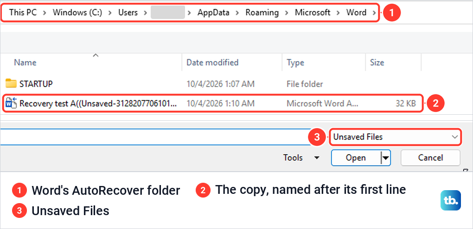This screenshot has width=473, height=229.
Task: Click the Microsoft Word A... type cell
Action: tap(322, 104)
